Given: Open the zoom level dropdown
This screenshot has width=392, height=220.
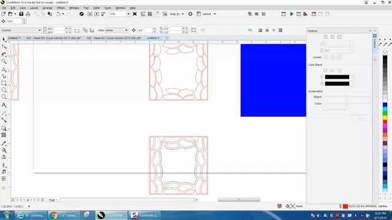Looking at the screenshot, I should 129,14.
